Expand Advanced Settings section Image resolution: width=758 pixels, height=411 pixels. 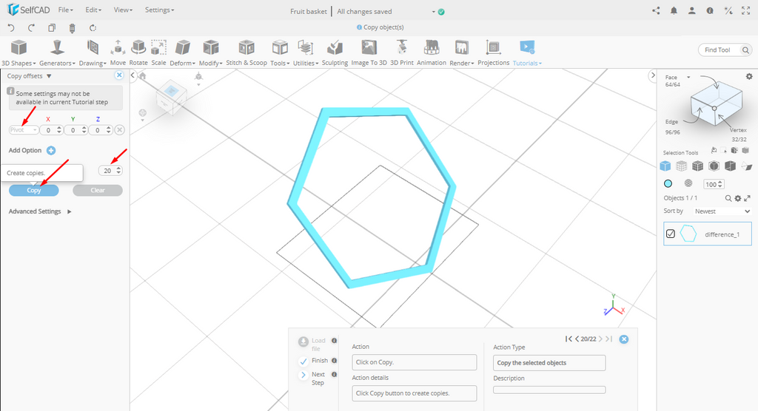40,211
